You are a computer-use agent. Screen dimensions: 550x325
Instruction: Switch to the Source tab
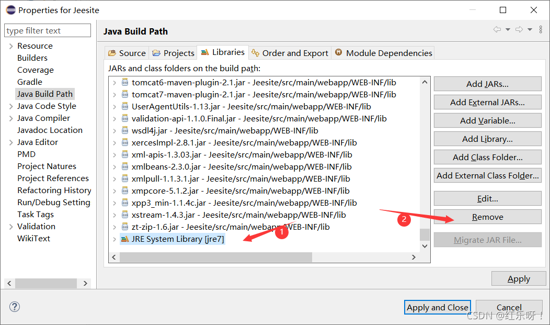(x=127, y=53)
